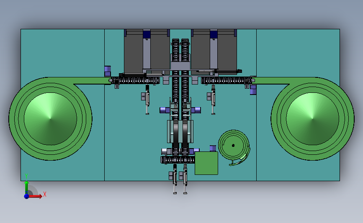Select the center cone of the left bowl feeder
This screenshot has height=223, width=363.
pyautogui.click(x=51, y=119)
